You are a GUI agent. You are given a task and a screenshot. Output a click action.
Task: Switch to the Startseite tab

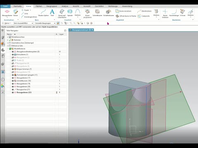[x=17, y=6]
